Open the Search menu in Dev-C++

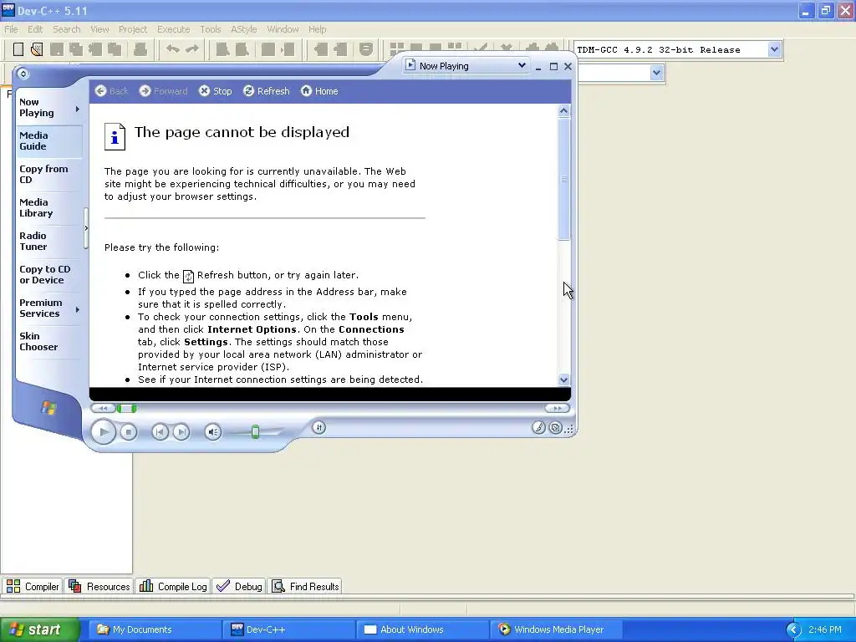click(67, 29)
